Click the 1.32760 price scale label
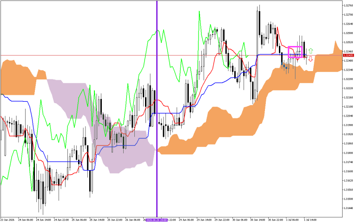Screen dimensions: 357x223 pos(348,6)
